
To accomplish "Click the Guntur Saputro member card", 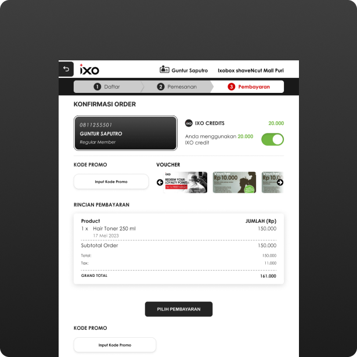I will coord(125,133).
